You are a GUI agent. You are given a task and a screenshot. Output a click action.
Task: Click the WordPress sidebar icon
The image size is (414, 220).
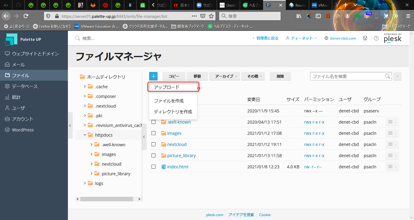(x=7, y=130)
